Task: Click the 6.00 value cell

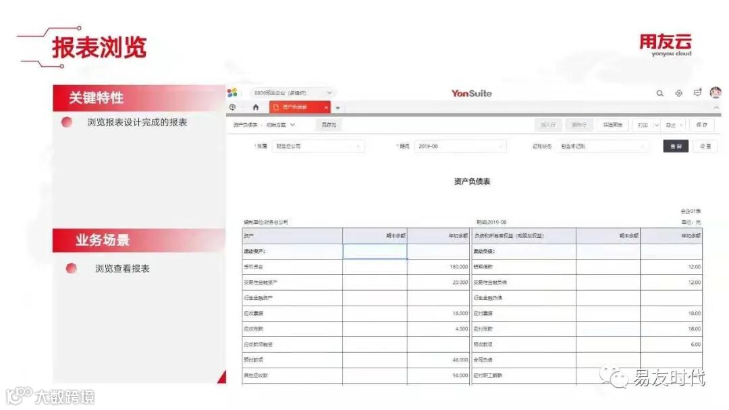Action: (x=671, y=345)
